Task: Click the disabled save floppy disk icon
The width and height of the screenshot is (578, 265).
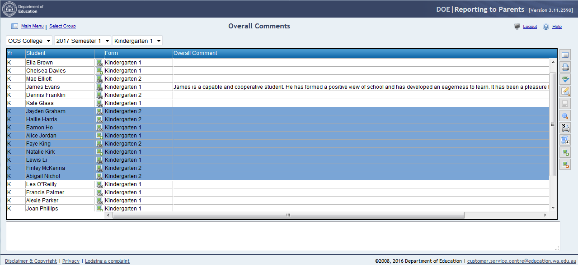Action: [565, 104]
